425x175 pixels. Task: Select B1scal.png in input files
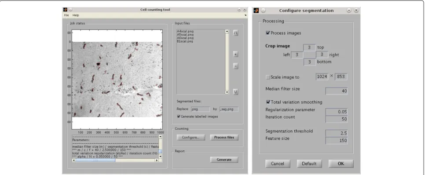coord(185,41)
